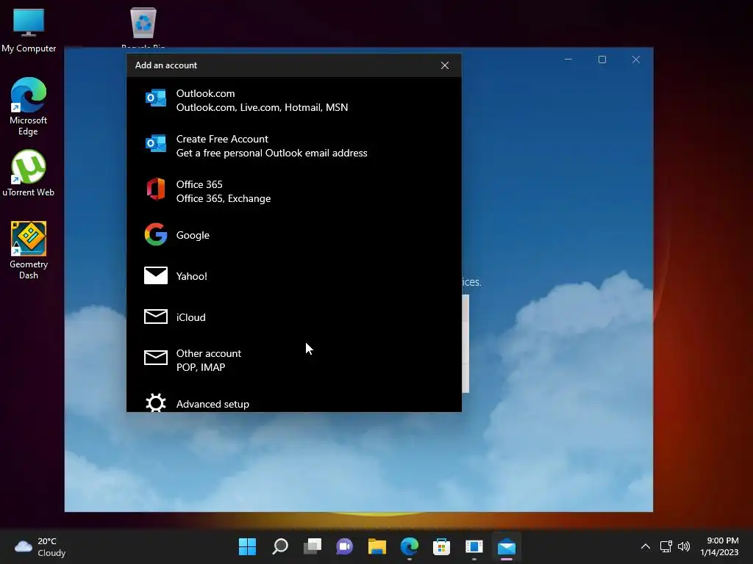Launch Geometry Dash desktop shortcut
The height and width of the screenshot is (564, 753).
coord(29,250)
